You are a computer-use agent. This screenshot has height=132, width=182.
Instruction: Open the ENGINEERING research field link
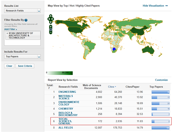(x=67, y=92)
